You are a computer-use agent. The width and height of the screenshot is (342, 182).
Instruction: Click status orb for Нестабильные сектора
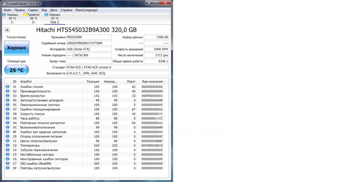(x=8, y=154)
